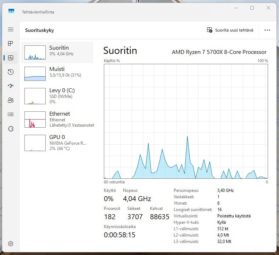The height and width of the screenshot is (255, 279).
Task: Open the Details list icon
Action: tap(11, 115)
